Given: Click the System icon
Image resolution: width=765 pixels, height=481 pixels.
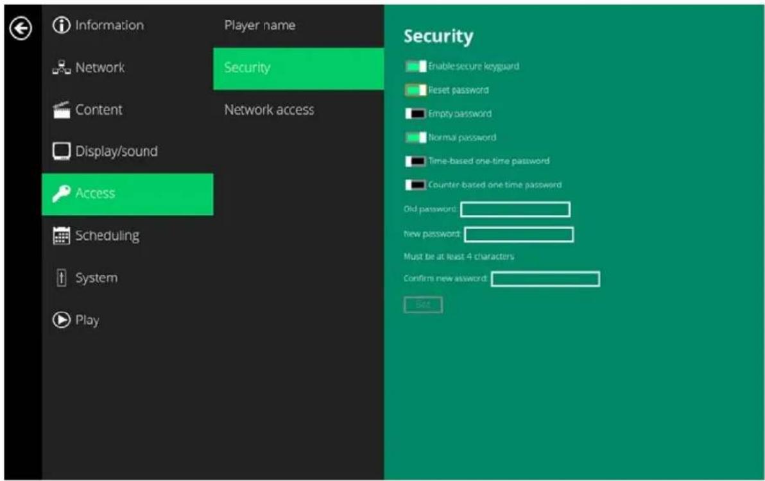Looking at the screenshot, I should pos(62,278).
